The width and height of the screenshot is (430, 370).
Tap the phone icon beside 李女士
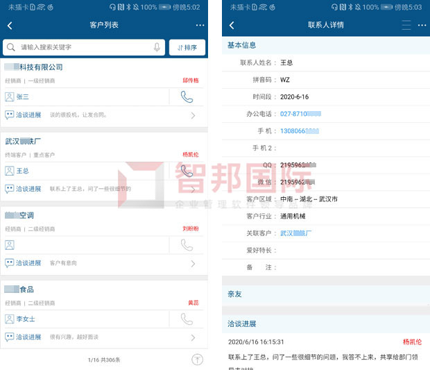[187, 319]
